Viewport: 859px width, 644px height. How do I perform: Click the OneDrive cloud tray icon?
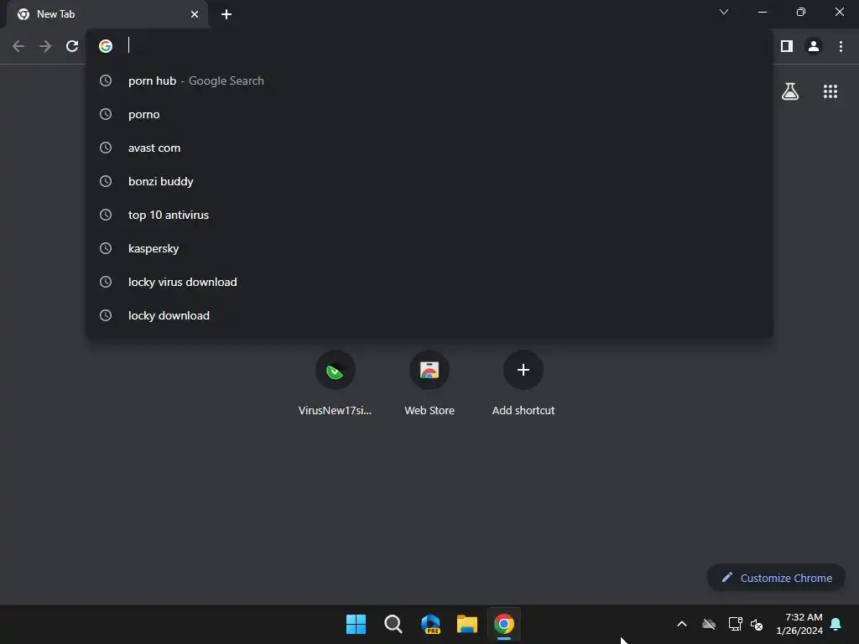pyautogui.click(x=709, y=624)
